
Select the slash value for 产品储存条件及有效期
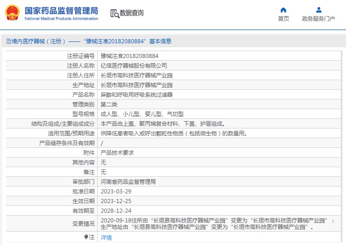point(102,143)
